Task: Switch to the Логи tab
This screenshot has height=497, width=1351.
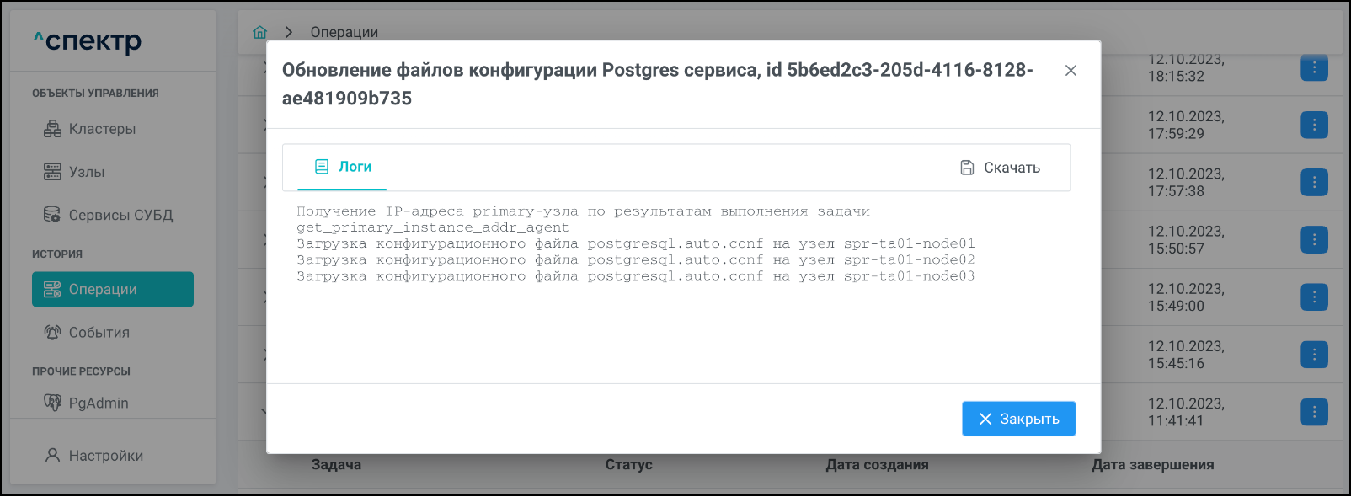Action: coord(343,167)
